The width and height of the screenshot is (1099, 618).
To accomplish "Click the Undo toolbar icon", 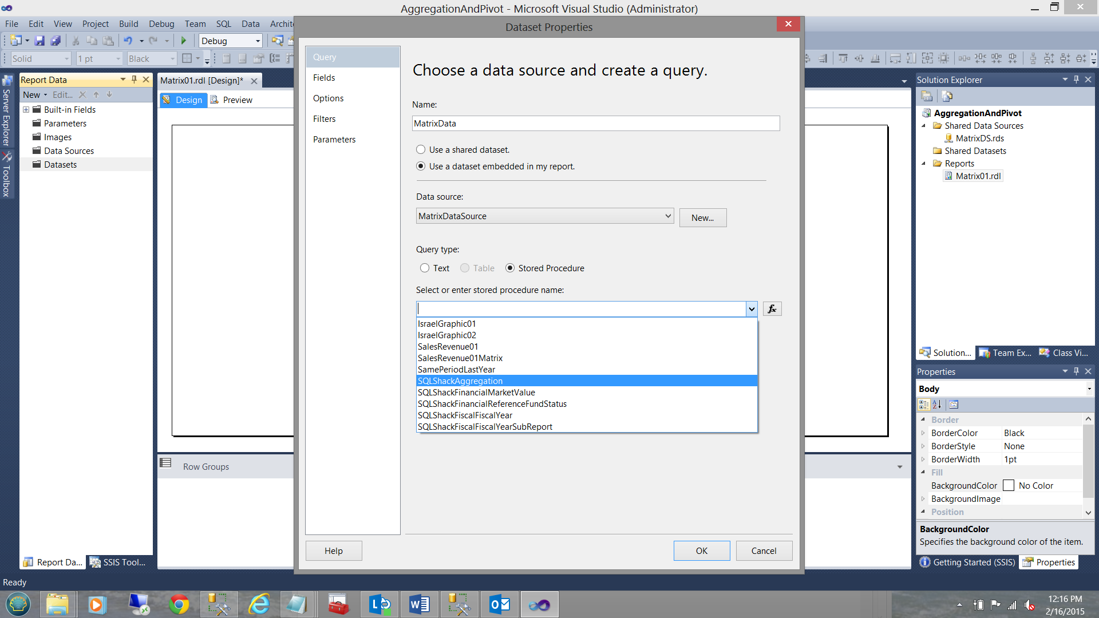I will (128, 41).
